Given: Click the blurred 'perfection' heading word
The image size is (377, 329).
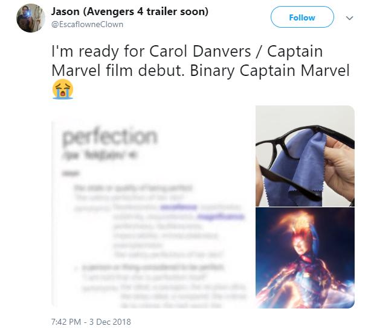Looking at the screenshot, I should coord(109,136).
